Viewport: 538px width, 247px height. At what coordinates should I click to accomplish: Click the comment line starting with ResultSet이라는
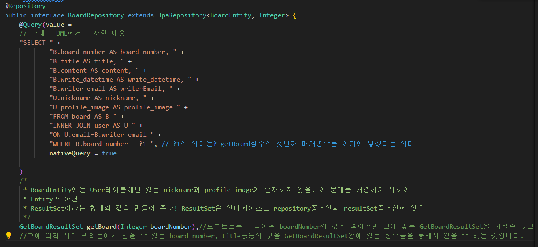pyautogui.click(x=224, y=208)
